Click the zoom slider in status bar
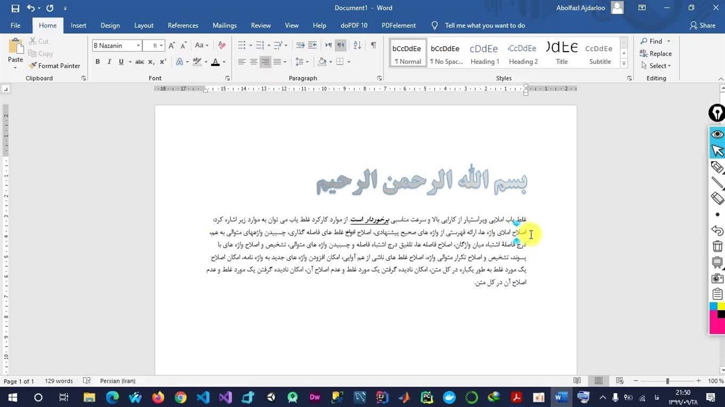This screenshot has width=725, height=407. [x=667, y=381]
